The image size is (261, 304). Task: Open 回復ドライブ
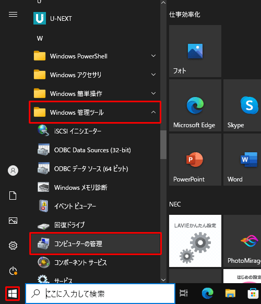pos(95,225)
